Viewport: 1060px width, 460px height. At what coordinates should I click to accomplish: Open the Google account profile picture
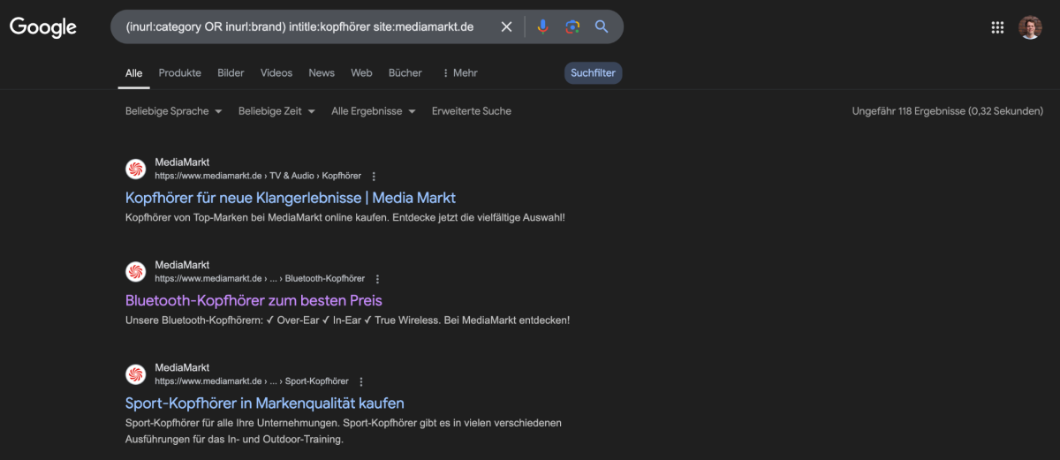pyautogui.click(x=1030, y=27)
